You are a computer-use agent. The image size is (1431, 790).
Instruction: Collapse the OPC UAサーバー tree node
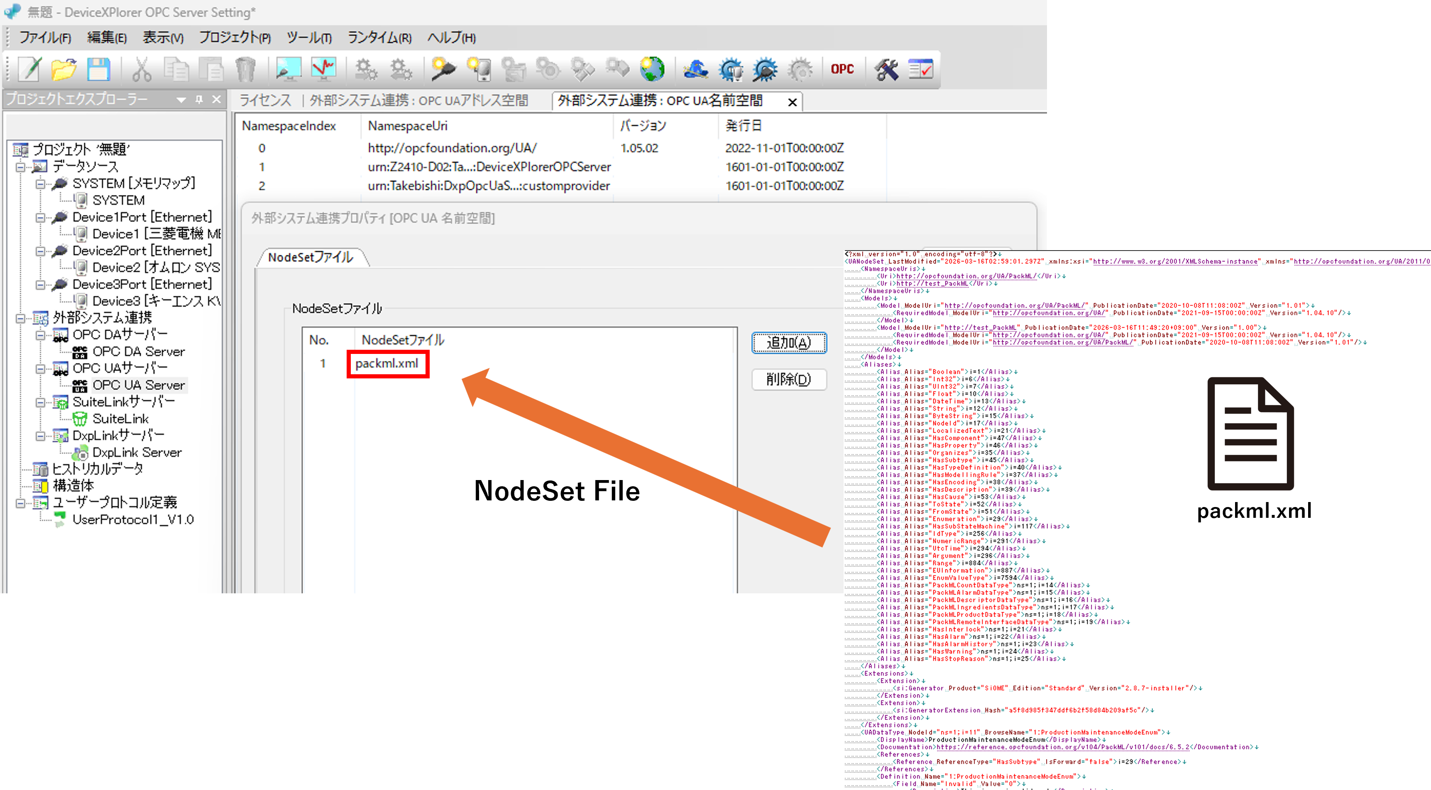tap(41, 368)
